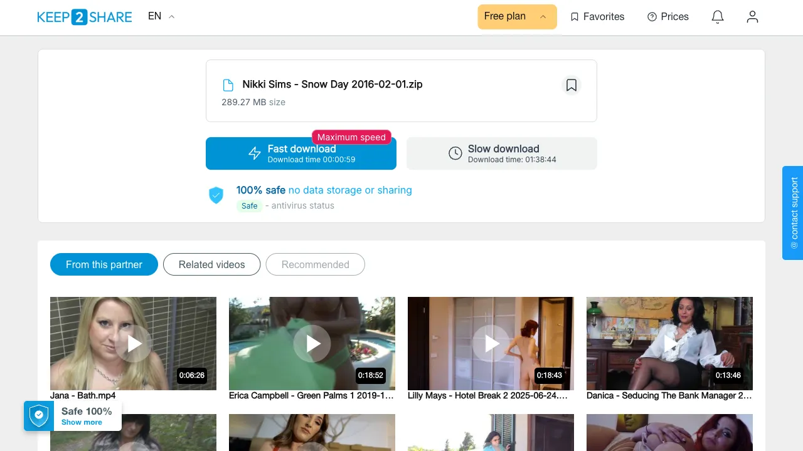The image size is (803, 451).
Task: Switch to the Related videos tab
Action: click(212, 264)
